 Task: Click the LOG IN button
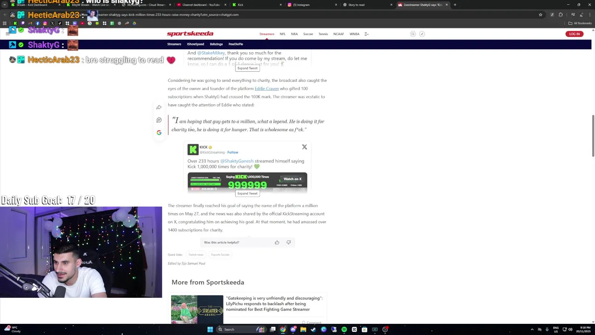(x=575, y=34)
